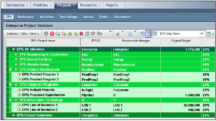Click the red X Delete icon
The height and width of the screenshot is (121, 216).
(81, 34)
